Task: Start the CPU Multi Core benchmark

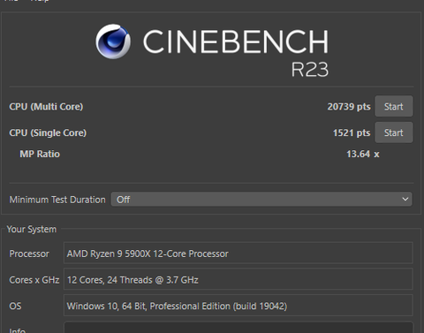Action: pos(394,106)
